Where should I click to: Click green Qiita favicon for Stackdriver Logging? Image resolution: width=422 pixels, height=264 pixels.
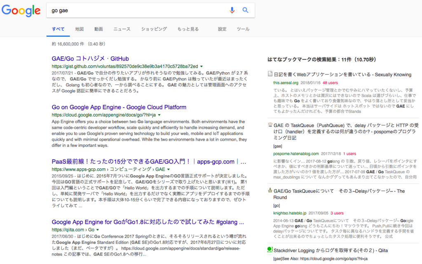(x=270, y=250)
